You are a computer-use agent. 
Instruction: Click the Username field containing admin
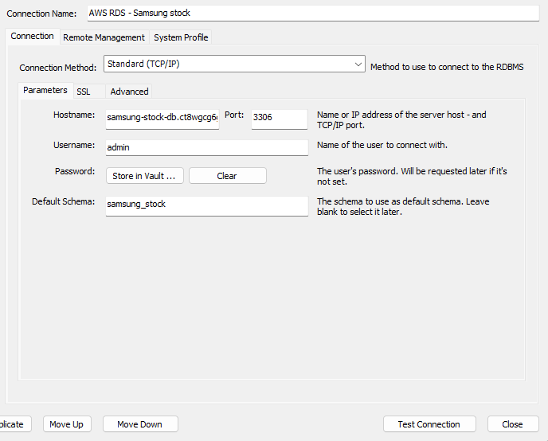[207, 148]
